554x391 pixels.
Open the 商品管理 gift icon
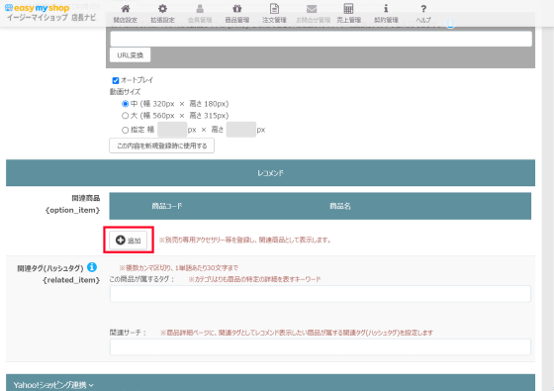[x=237, y=9]
